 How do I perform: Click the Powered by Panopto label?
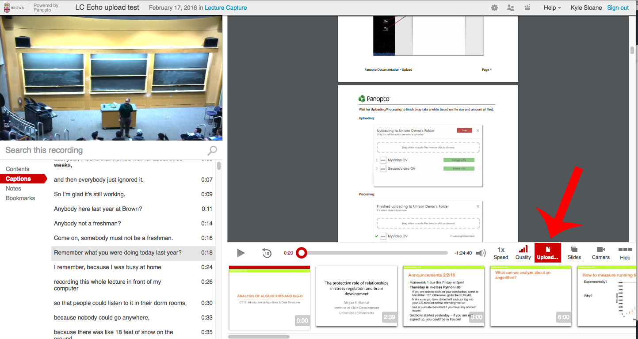click(46, 8)
